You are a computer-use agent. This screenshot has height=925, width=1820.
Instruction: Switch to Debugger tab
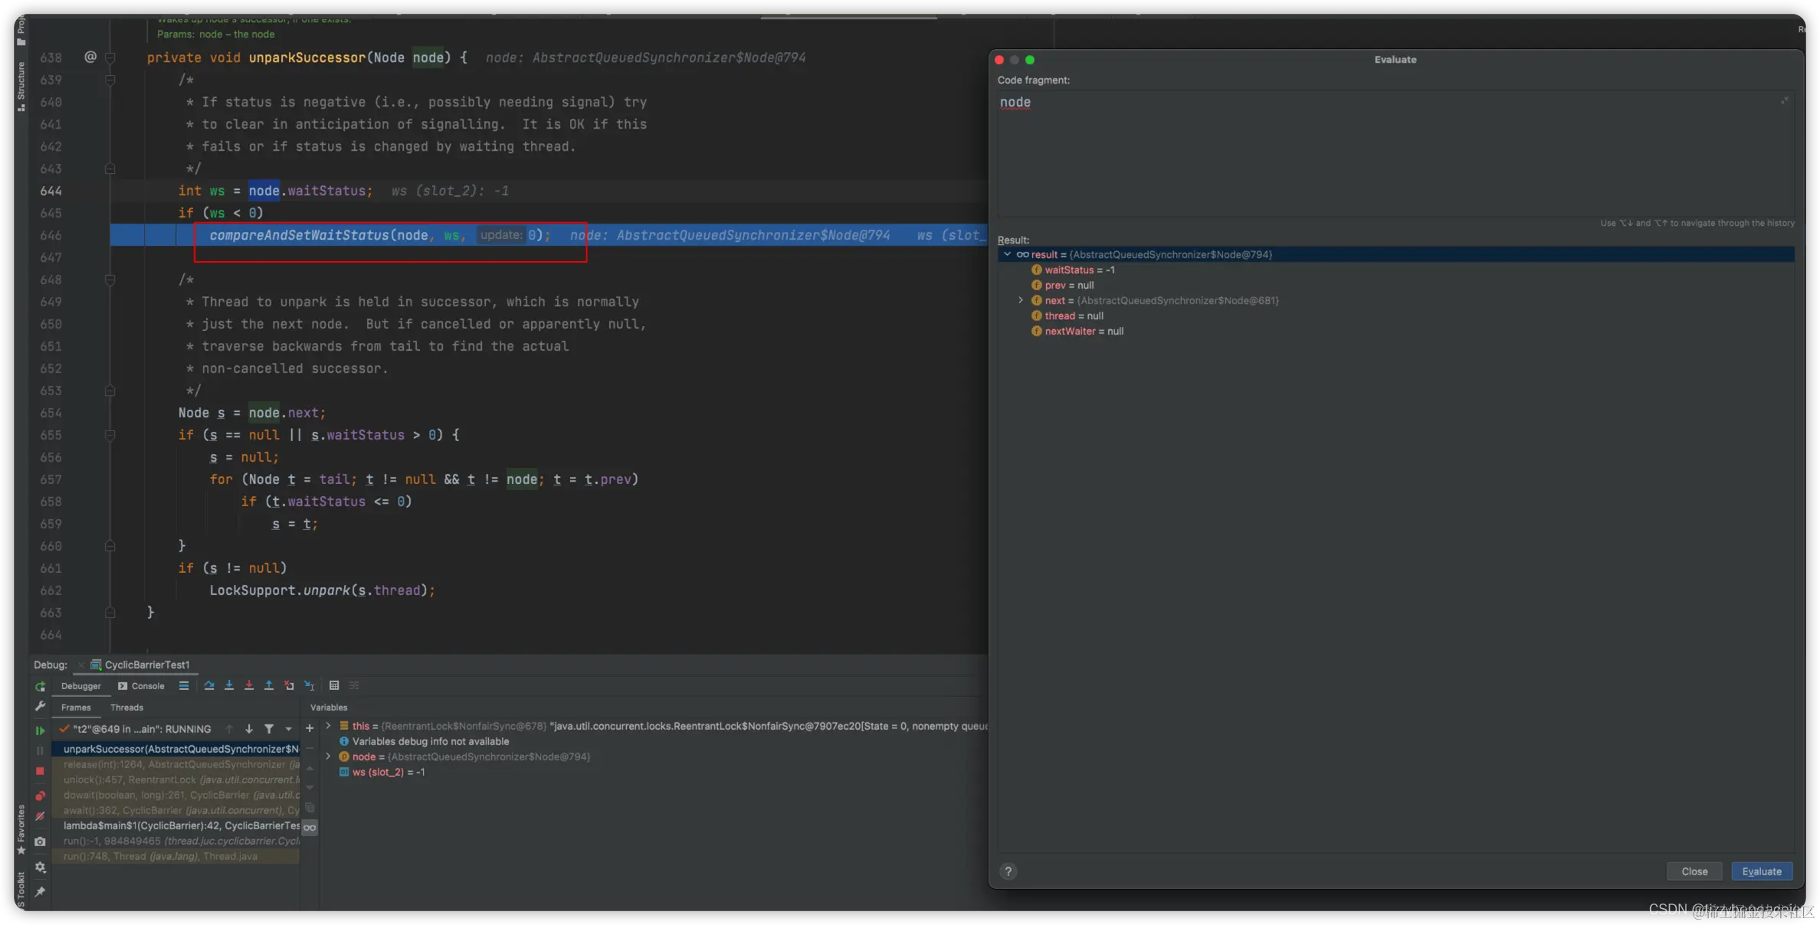point(80,686)
